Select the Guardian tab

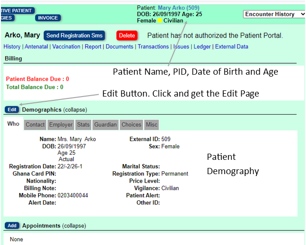105,125
